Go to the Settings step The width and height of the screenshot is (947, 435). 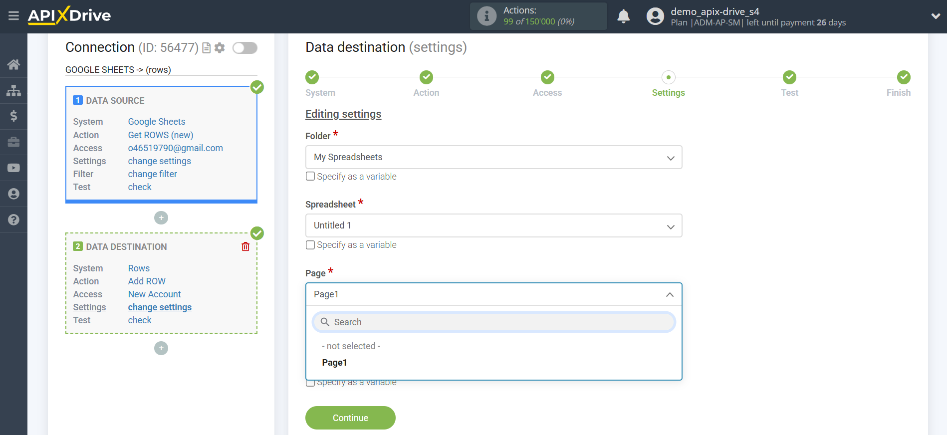tap(668, 77)
